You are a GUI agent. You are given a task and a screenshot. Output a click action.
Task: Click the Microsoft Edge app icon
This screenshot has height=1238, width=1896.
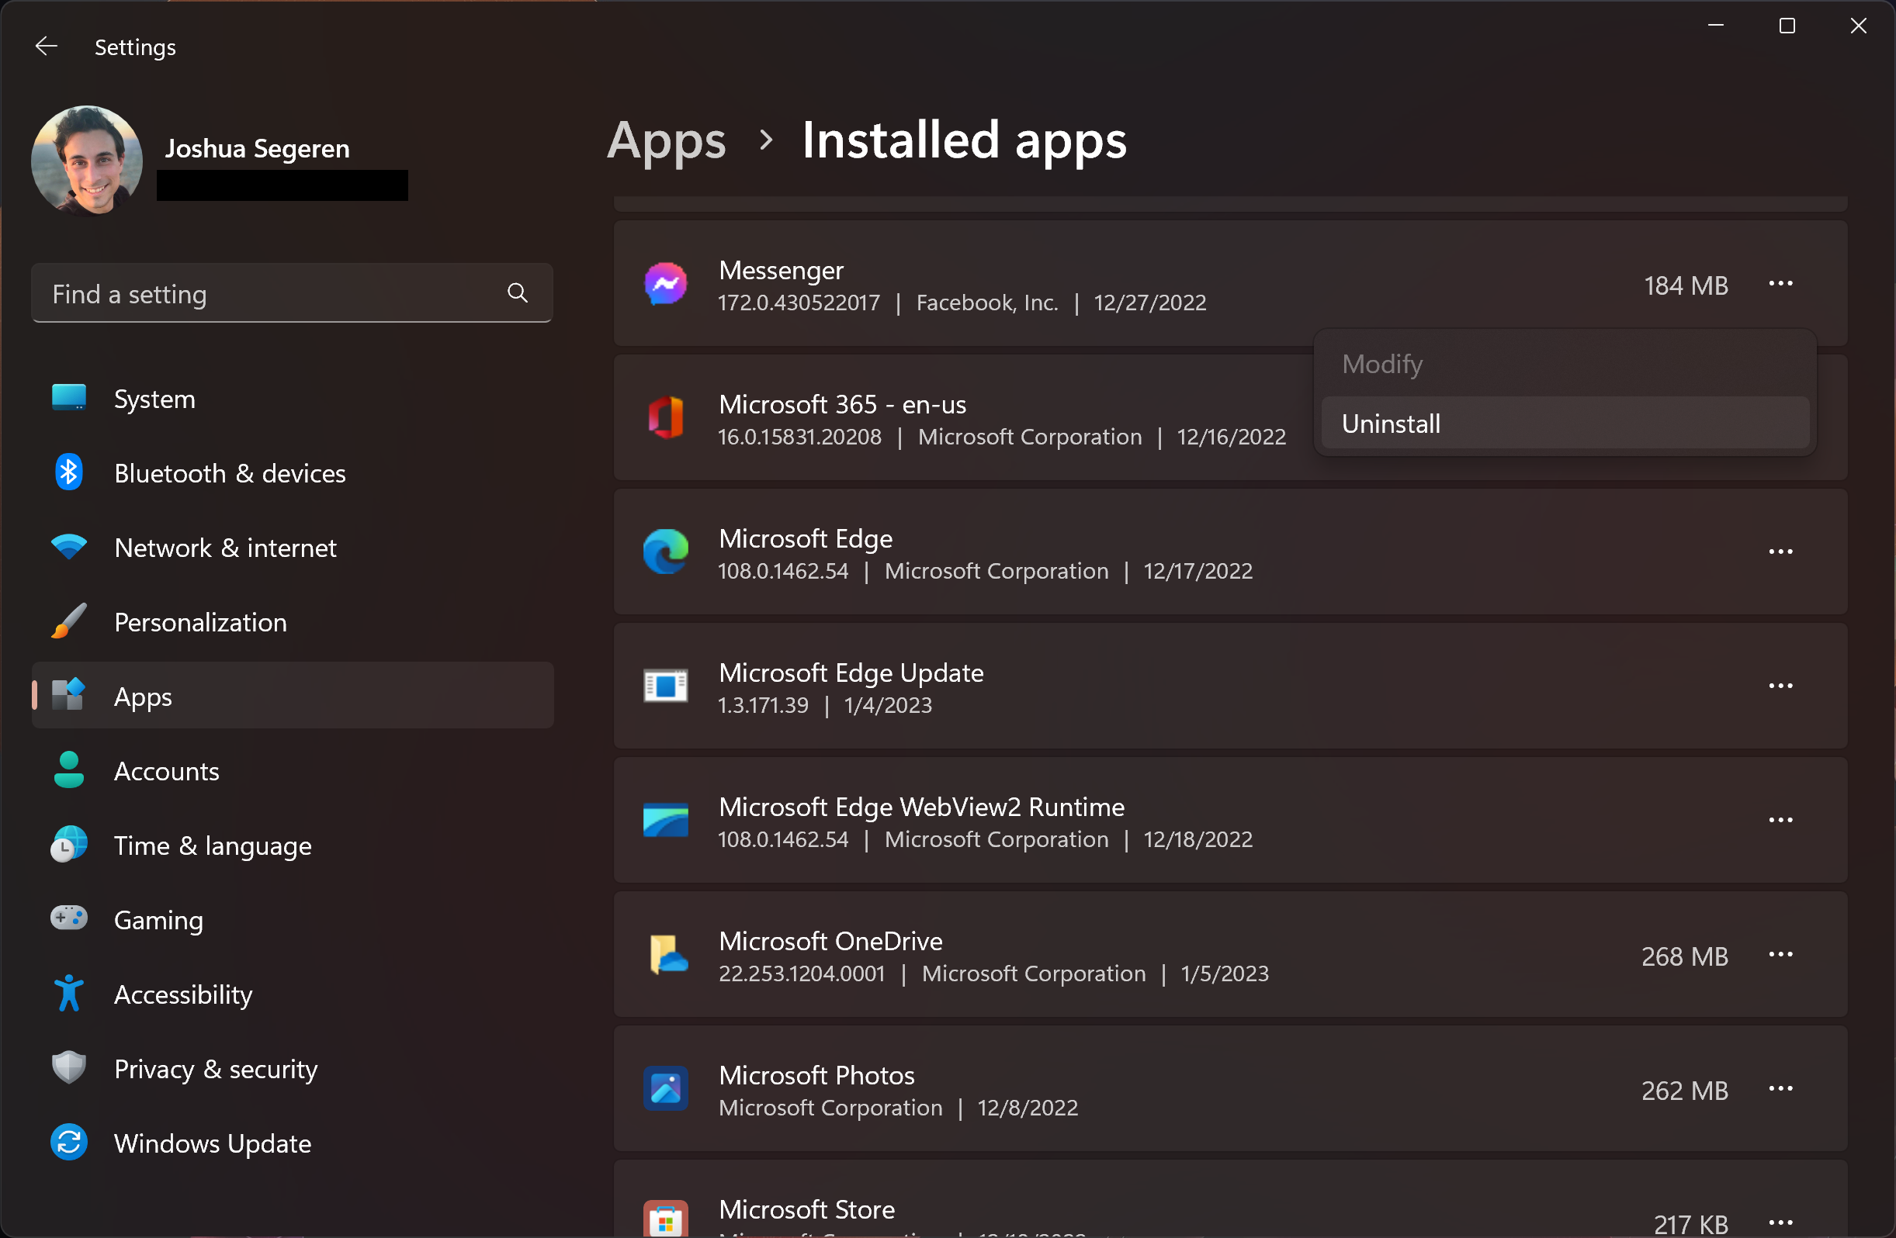(x=666, y=552)
